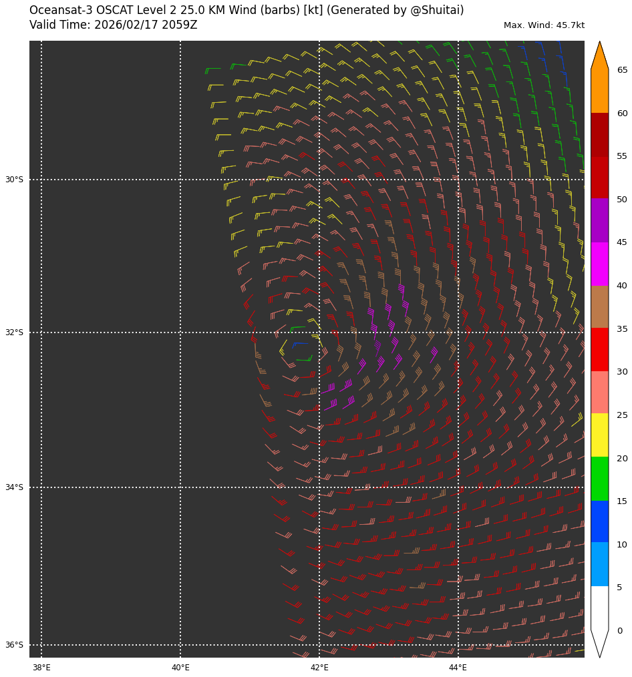
Task: Click the 44°E longitude axis label
Action: pos(458,667)
